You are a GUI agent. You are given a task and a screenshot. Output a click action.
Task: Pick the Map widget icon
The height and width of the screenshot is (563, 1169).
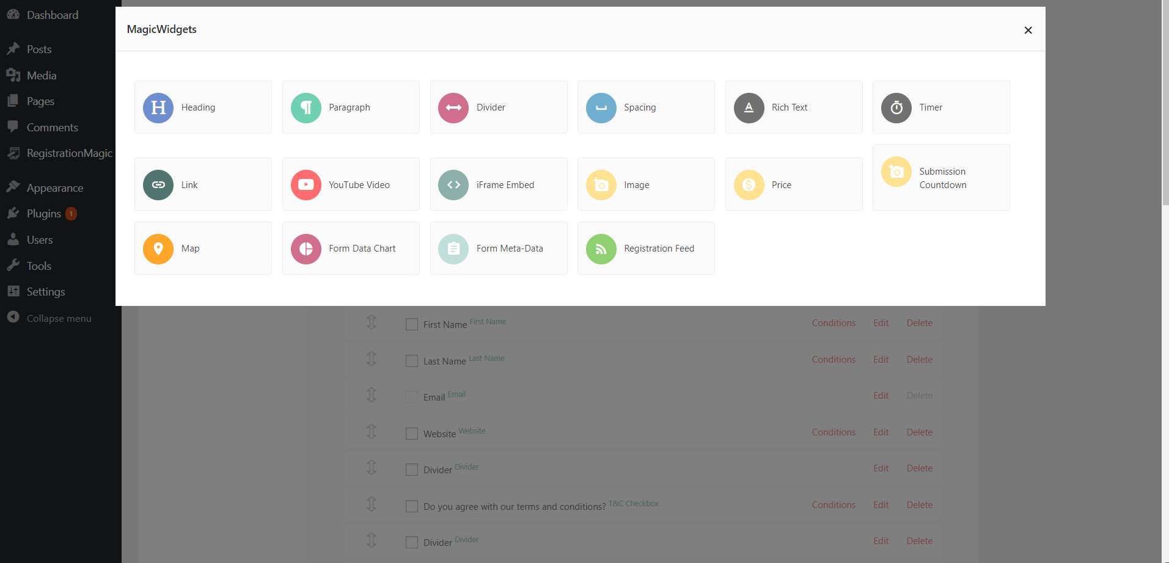(158, 249)
